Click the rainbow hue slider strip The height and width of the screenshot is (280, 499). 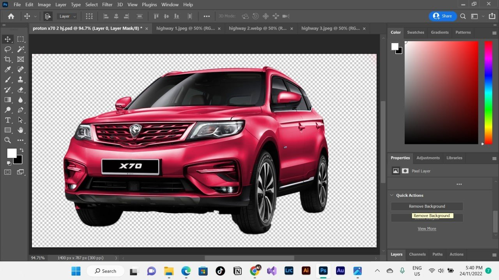[488, 93]
